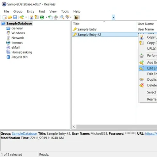Select the Homebanking group in the tree
The width and height of the screenshot is (157, 157).
[x=22, y=52]
